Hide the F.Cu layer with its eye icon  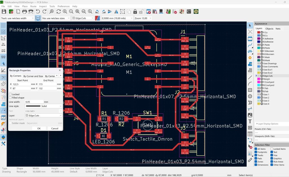tap(262, 32)
